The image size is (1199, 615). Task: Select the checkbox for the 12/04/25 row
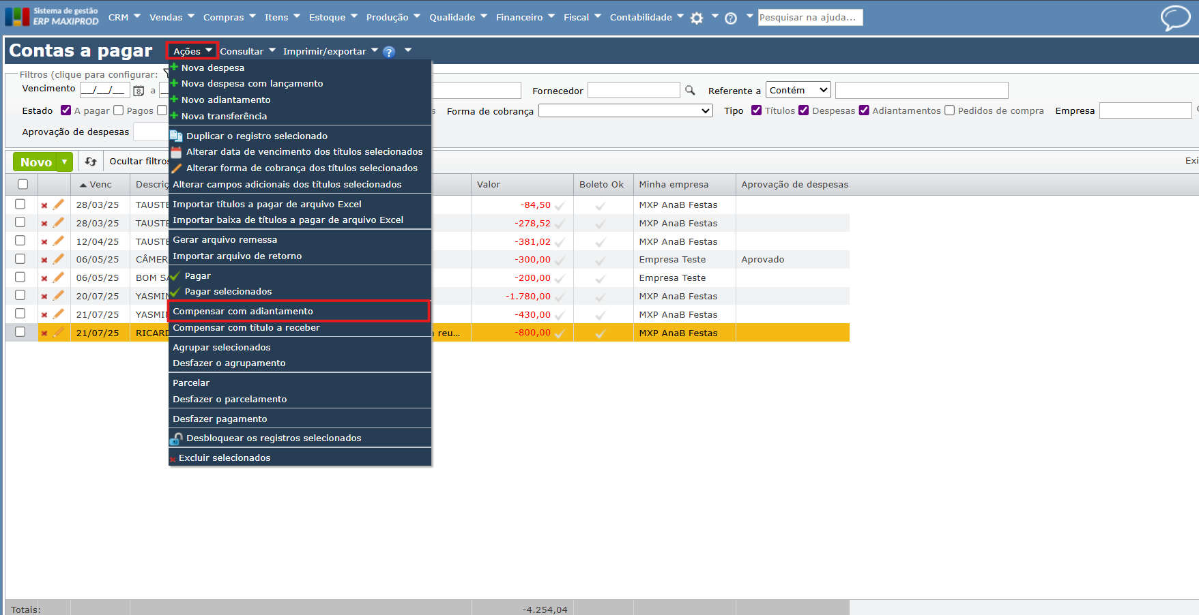point(20,241)
